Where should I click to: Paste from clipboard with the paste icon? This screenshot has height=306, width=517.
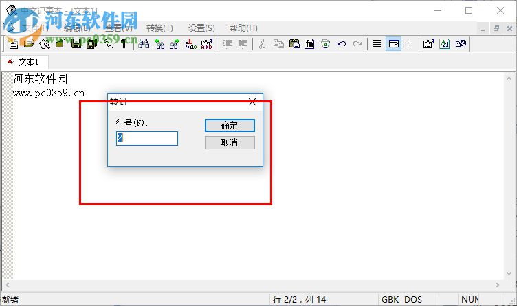pyautogui.click(x=294, y=43)
